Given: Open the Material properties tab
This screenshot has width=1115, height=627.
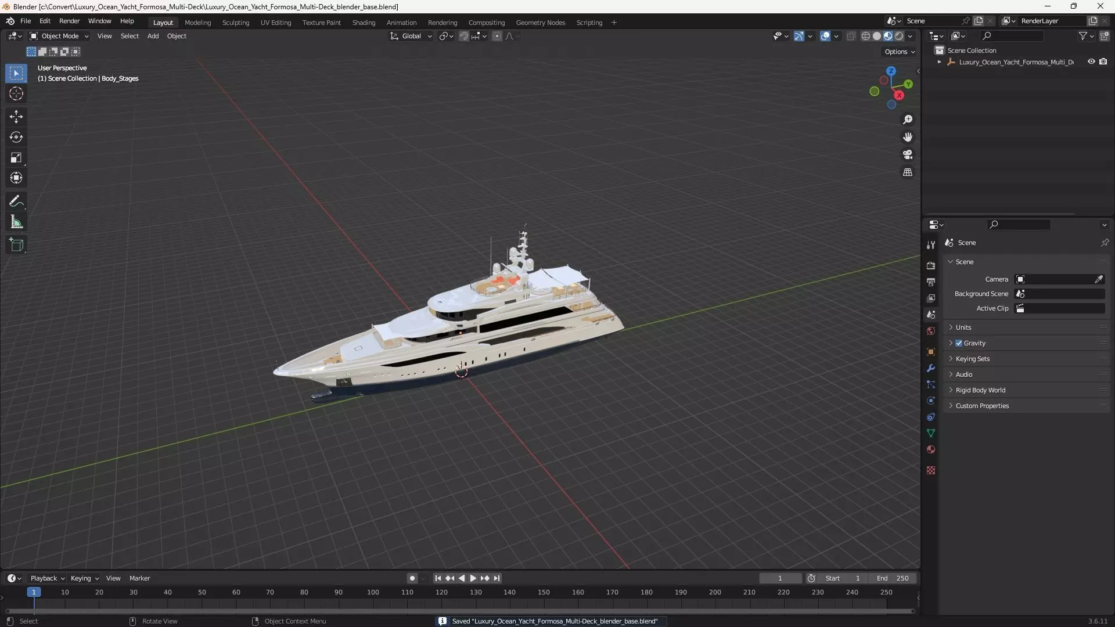Looking at the screenshot, I should click(931, 449).
